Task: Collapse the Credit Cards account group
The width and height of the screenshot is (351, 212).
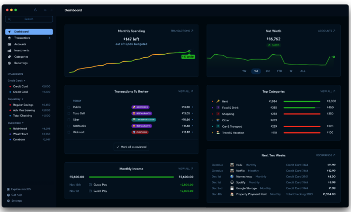Action: 25,80
